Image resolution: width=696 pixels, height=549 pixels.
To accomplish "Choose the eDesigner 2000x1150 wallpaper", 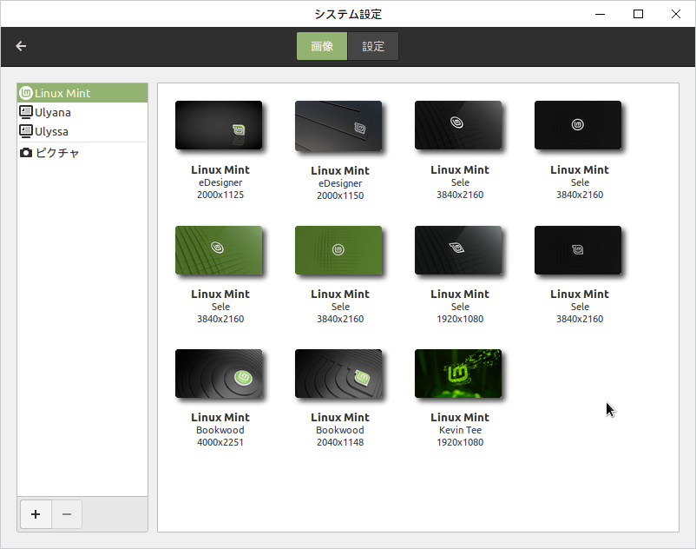I will pos(339,125).
